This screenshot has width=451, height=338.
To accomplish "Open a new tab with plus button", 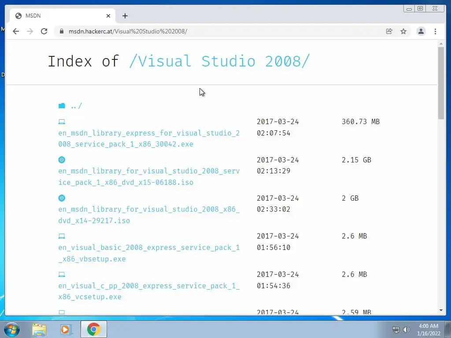I will [125, 16].
